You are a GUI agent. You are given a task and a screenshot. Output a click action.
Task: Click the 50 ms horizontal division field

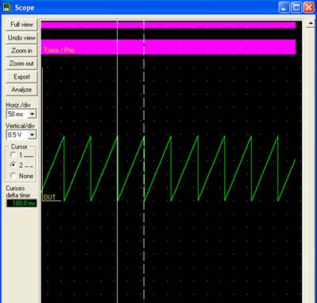pyautogui.click(x=17, y=115)
